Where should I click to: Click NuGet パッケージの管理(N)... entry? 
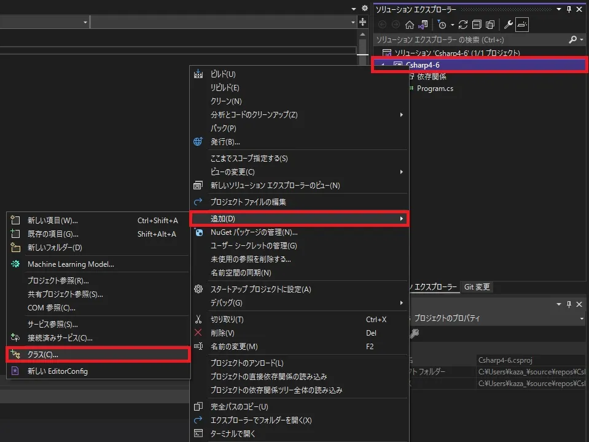pos(254,232)
